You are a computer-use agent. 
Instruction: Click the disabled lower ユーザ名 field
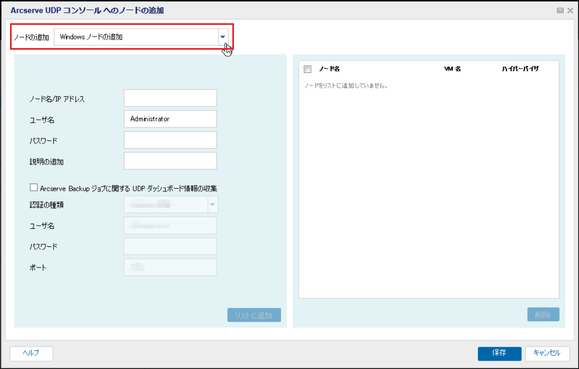[170, 225]
